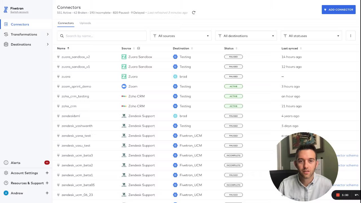Viewport: 361px width, 203px height.
Task: Click the plug icon beside zendesk_yashwanth
Action: pos(58,126)
